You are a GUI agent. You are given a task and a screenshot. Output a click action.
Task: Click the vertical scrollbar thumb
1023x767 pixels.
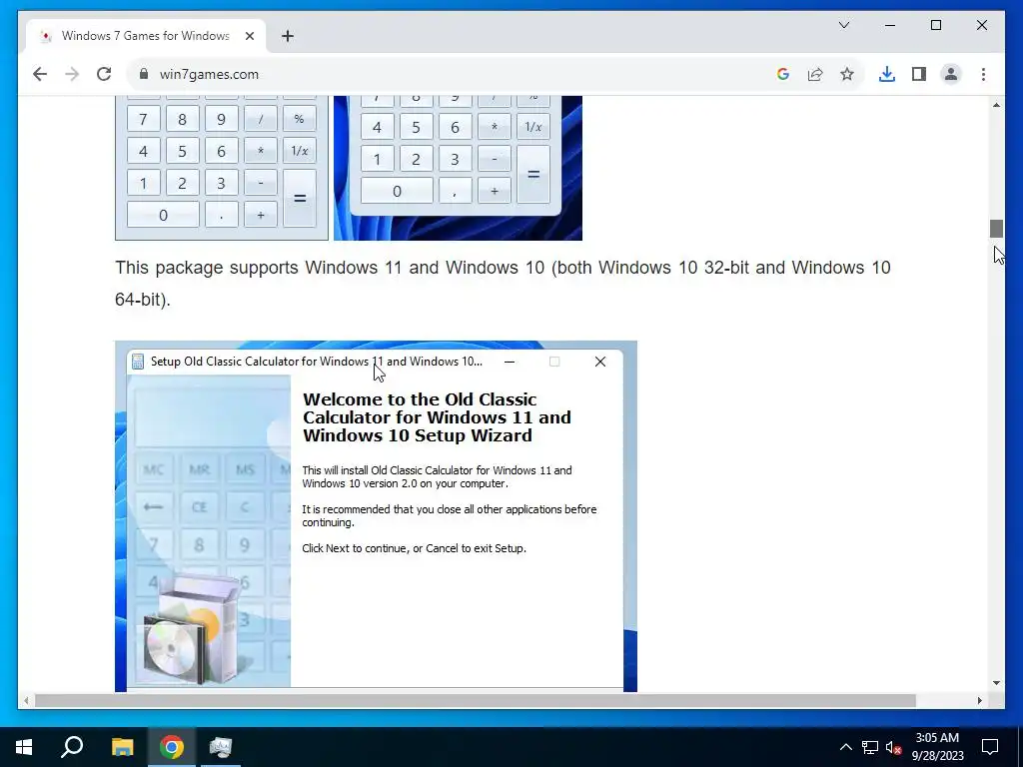[996, 229]
